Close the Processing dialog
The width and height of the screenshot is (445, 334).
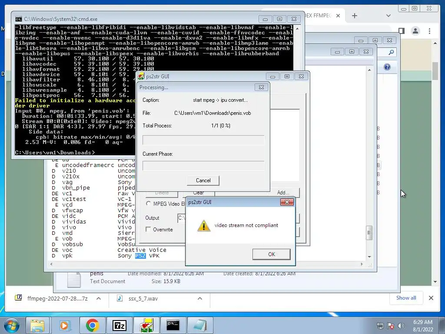[261, 87]
